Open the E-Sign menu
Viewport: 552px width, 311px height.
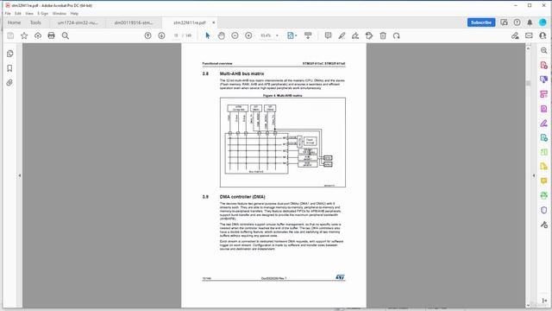pos(43,14)
